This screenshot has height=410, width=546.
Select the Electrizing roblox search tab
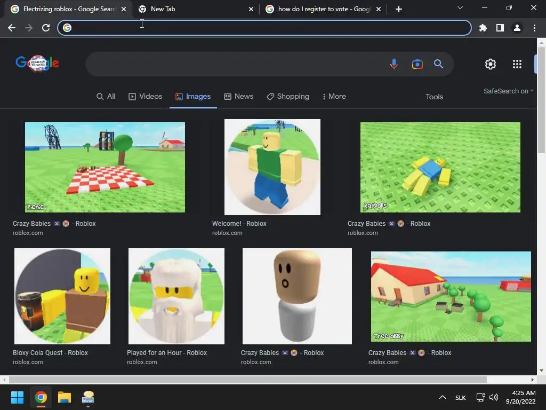click(69, 9)
